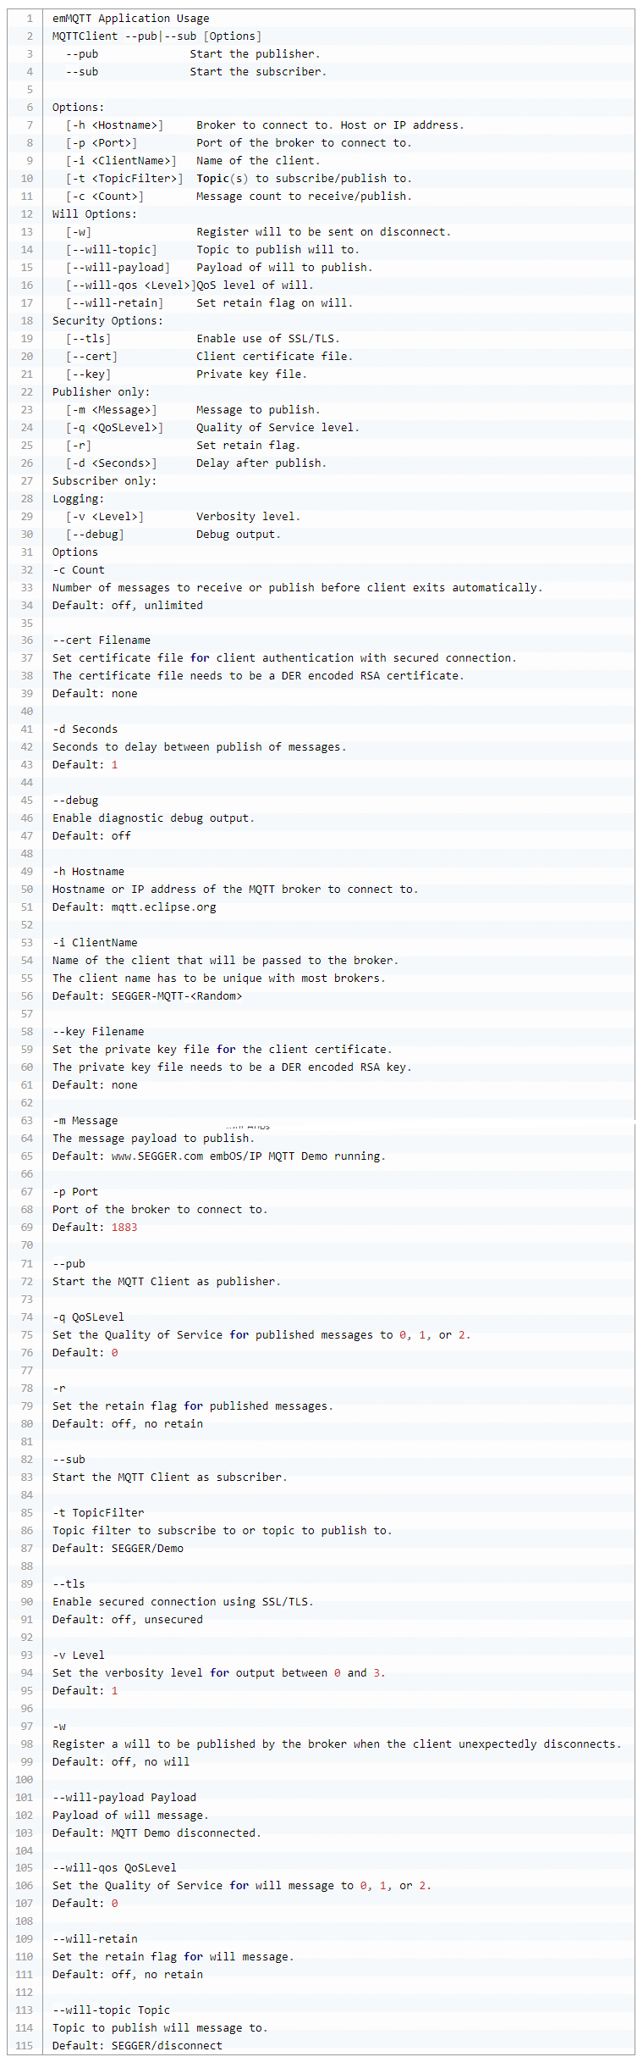Viewport: 643px width, 2057px height.
Task: Click the 'Default: SEGGER/disconnect' last line
Action: (137, 2045)
